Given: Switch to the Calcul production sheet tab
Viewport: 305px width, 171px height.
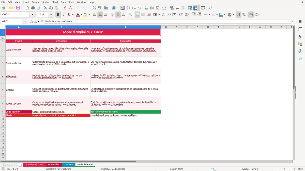Looking at the screenshot, I should click(34, 164).
